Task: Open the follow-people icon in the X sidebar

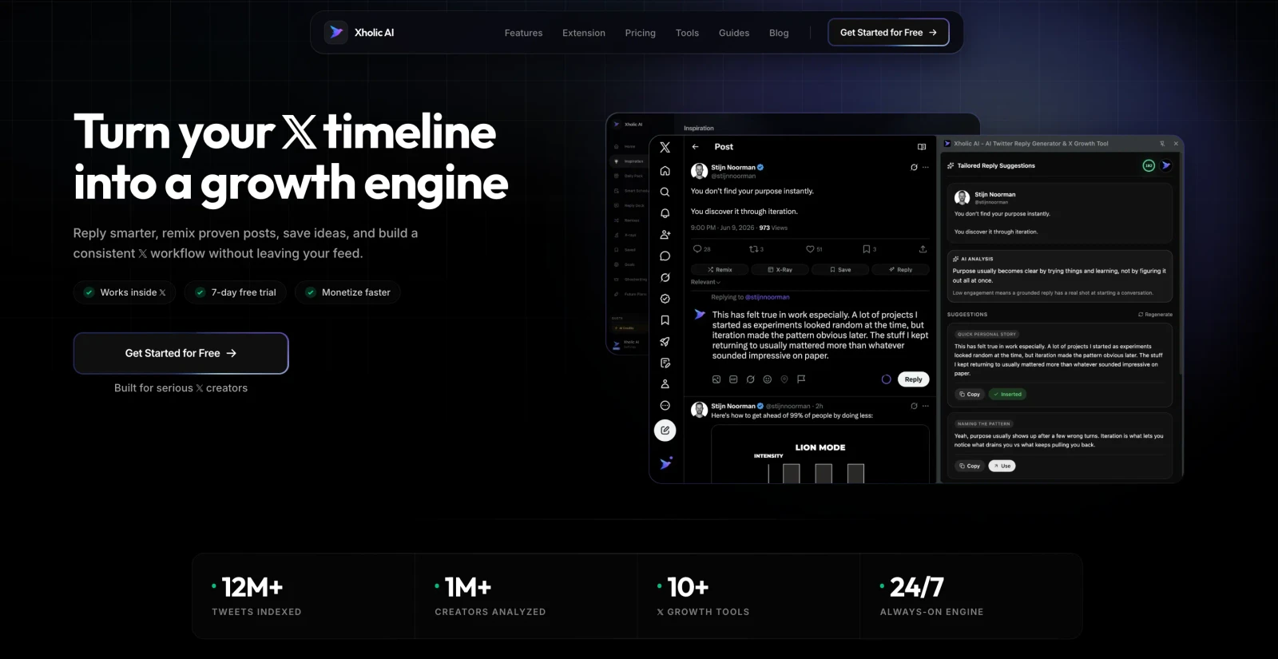Action: 665,235
